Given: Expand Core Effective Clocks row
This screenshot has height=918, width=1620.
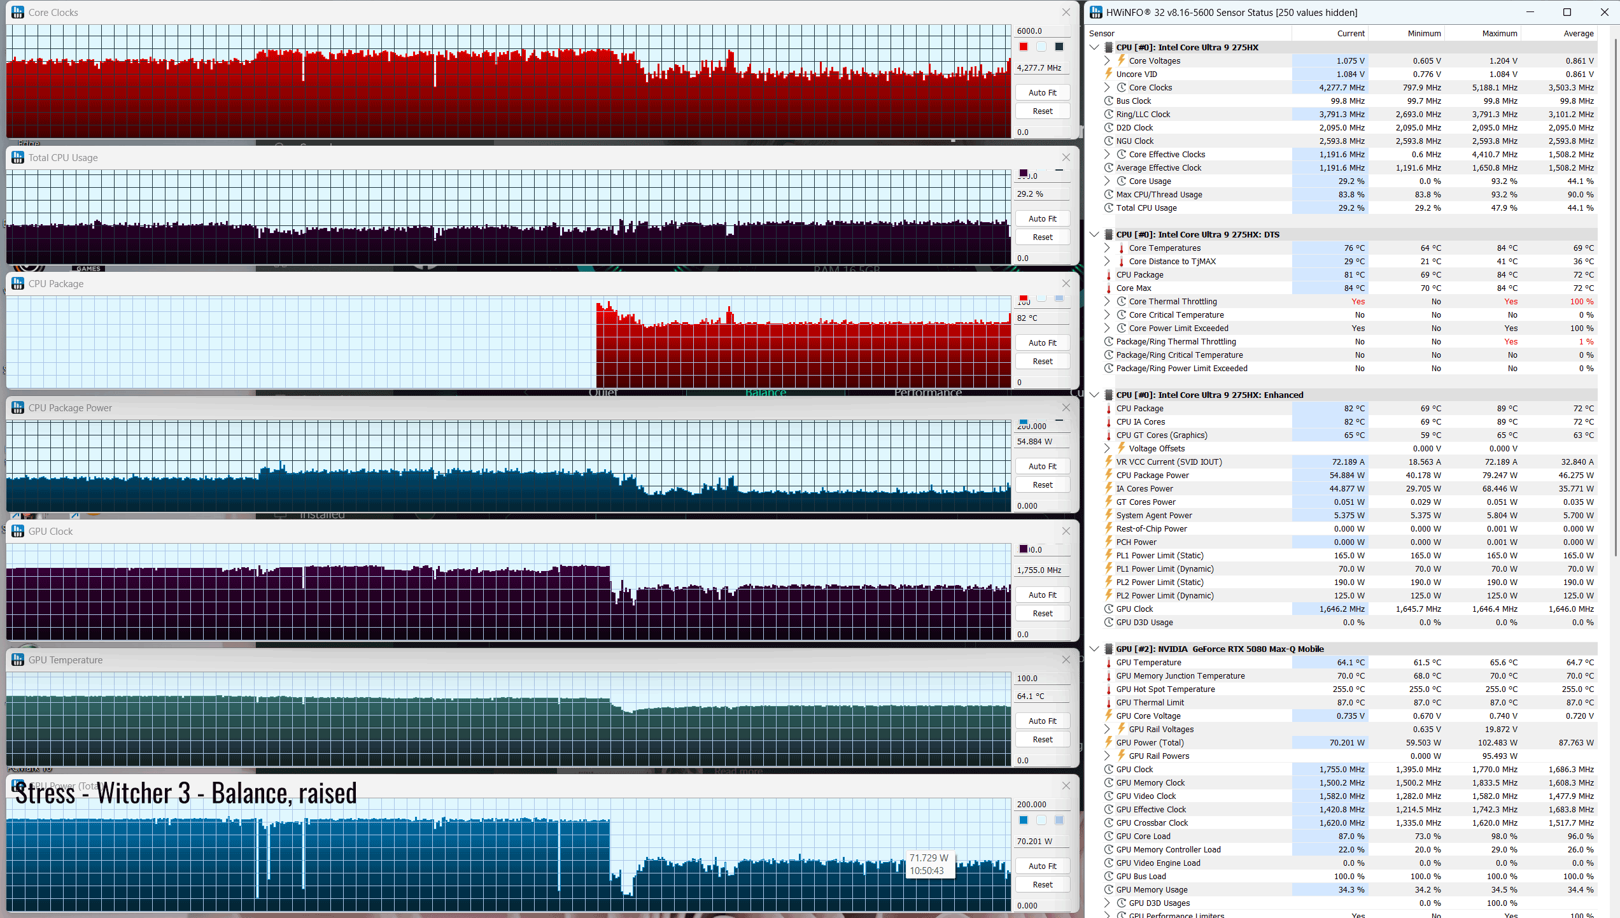Looking at the screenshot, I should 1107,154.
